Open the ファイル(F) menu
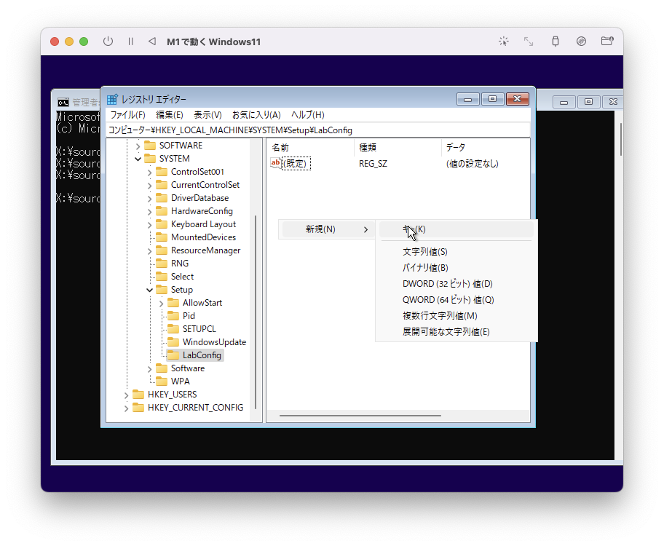Viewport: 664px width, 546px height. (127, 115)
